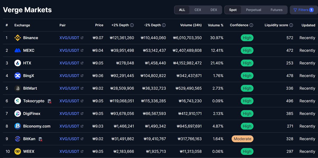Click external link icon in WEEX pair cell

point(82,152)
